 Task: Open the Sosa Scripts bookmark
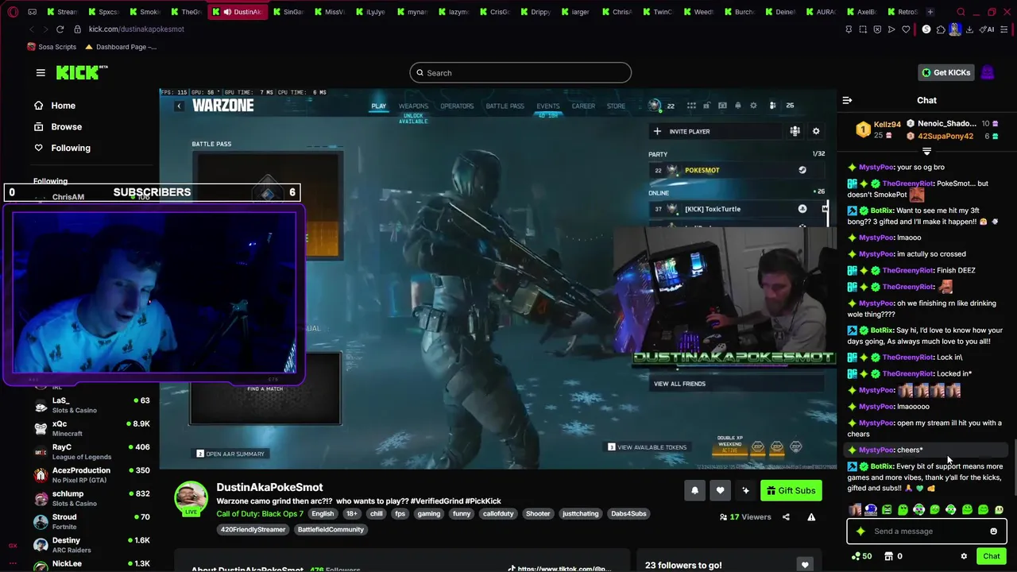click(x=52, y=47)
